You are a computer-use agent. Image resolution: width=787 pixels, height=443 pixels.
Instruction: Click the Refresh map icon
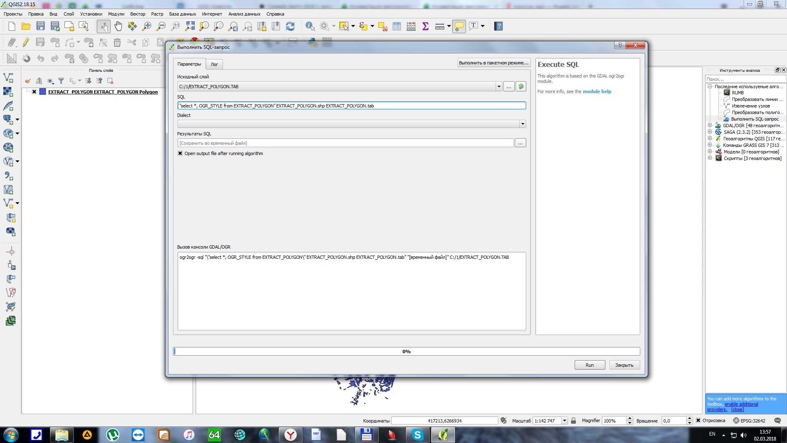click(x=290, y=26)
